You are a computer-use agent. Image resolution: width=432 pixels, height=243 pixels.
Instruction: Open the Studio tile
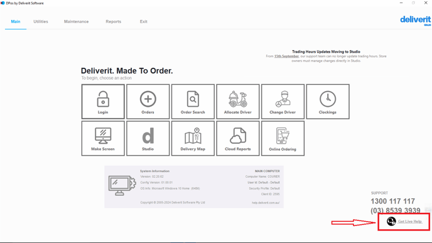tap(148, 138)
